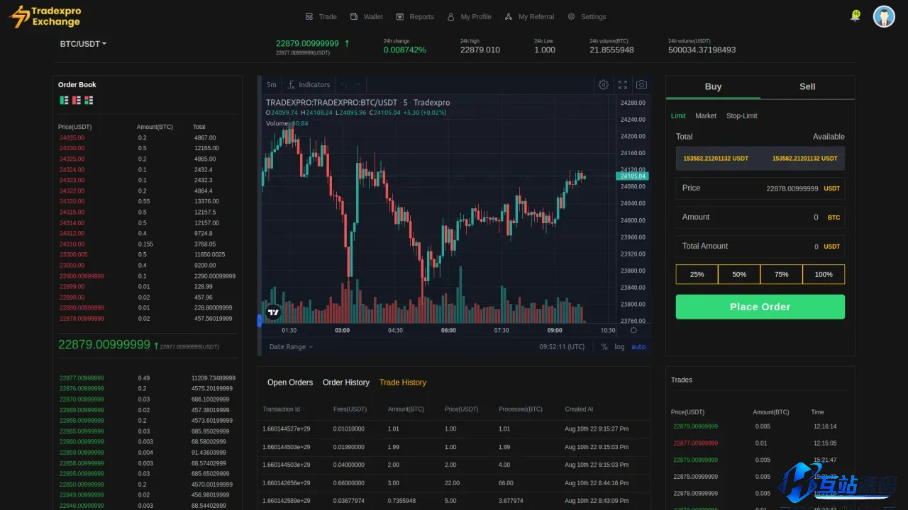Select buy order at price 22877.00999999
908x510 pixels.
tap(147, 378)
